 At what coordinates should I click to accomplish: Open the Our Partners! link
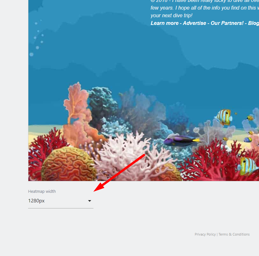click(227, 23)
